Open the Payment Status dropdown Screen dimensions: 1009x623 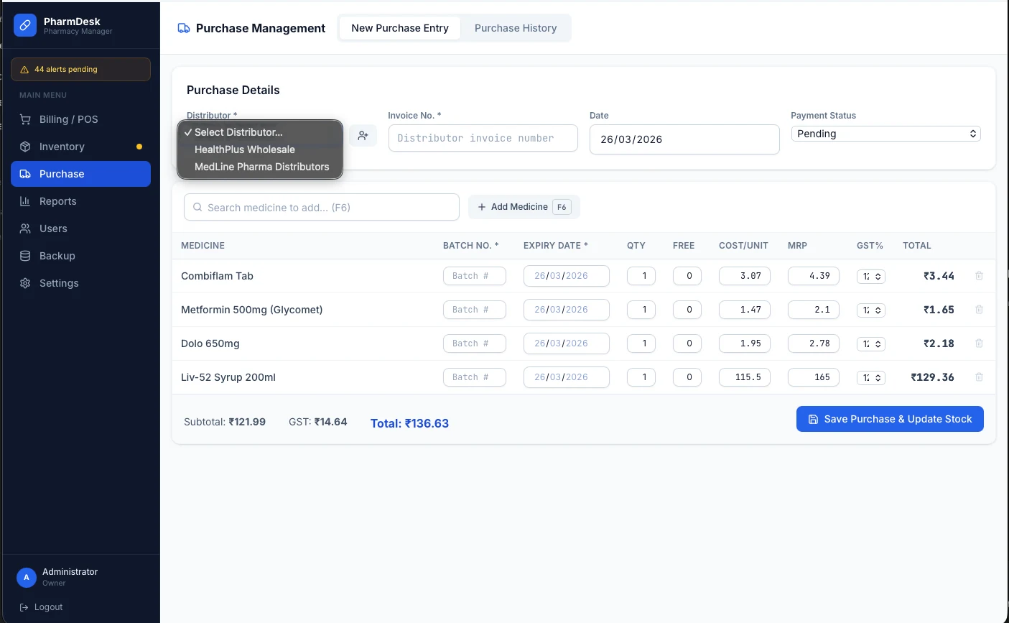[885, 134]
